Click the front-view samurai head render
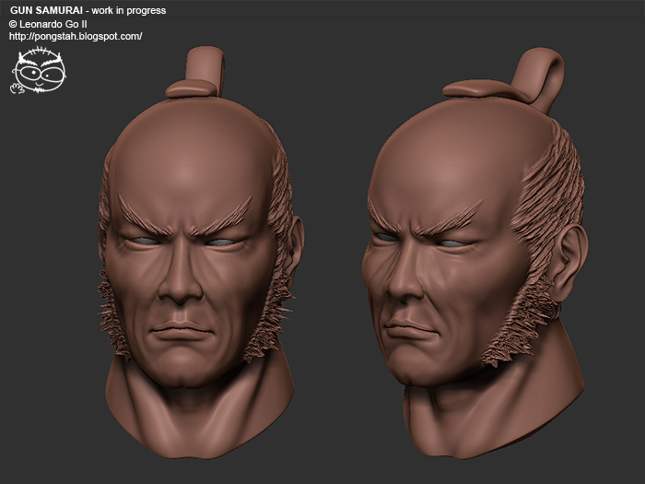The image size is (645, 484). (200, 253)
